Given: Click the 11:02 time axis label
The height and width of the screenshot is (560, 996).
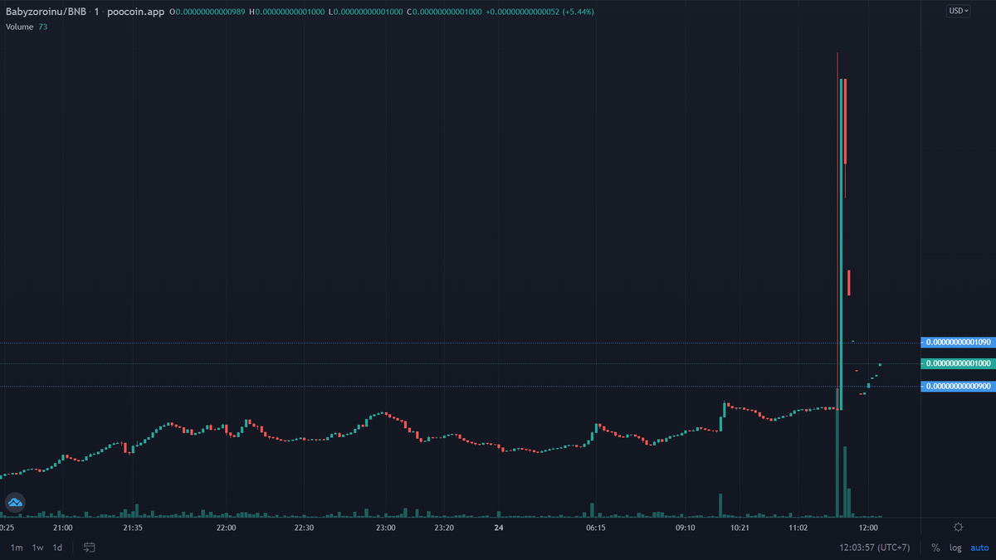Looking at the screenshot, I should point(798,527).
